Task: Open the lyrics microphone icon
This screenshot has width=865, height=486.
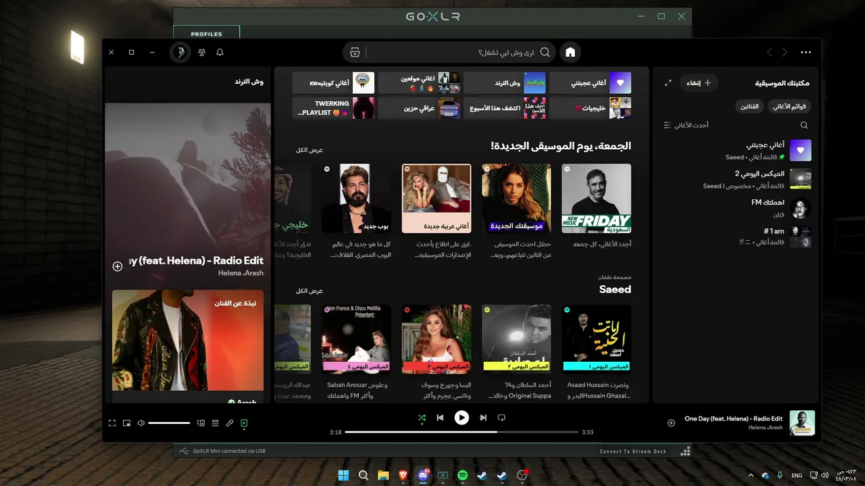Action: point(230,423)
